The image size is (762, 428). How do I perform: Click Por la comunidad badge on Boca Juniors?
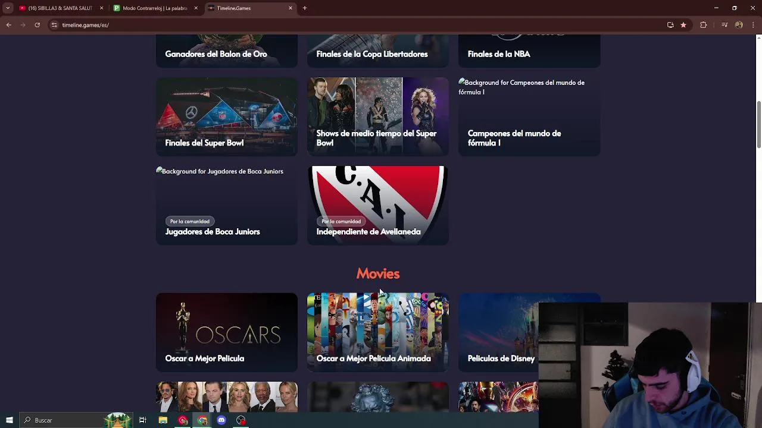tap(190, 221)
